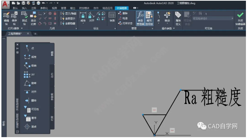Select Linear (线性) parameter in authoring palette
This screenshot has width=251, height=140.
[x=30, y=57]
